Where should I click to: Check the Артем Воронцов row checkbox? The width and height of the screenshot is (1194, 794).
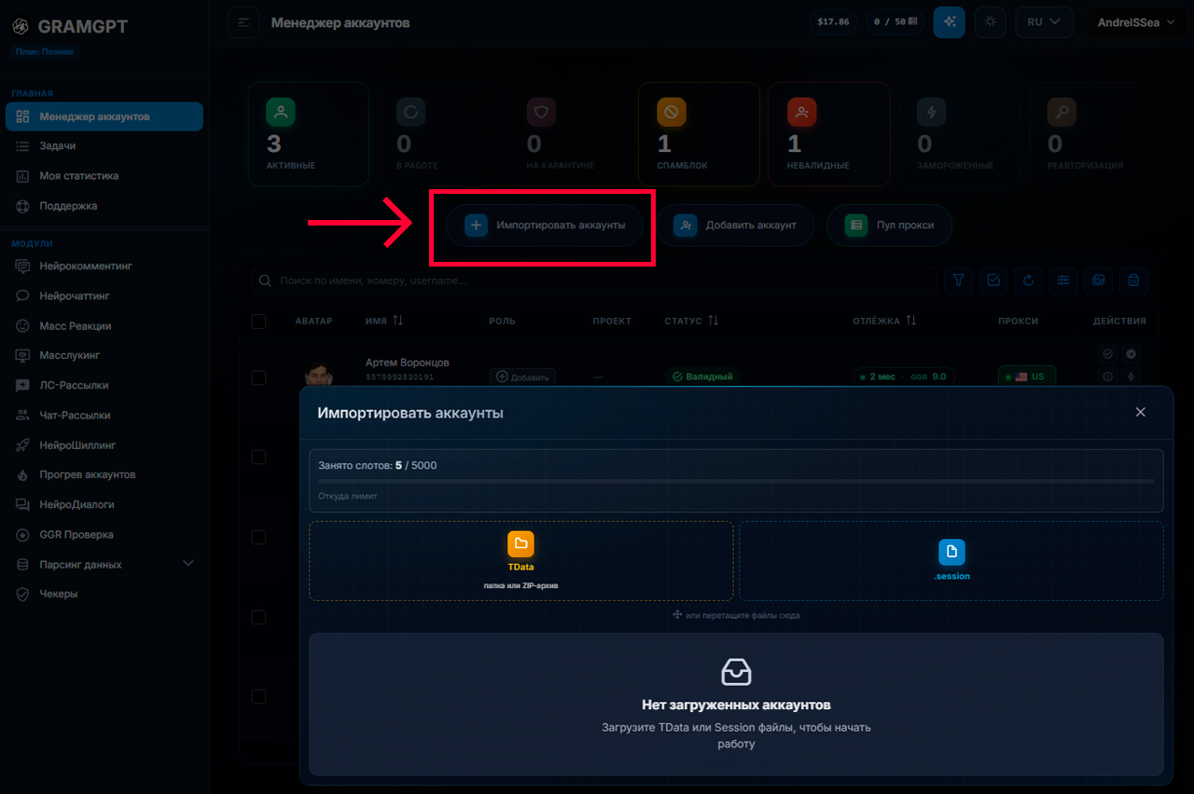point(259,377)
